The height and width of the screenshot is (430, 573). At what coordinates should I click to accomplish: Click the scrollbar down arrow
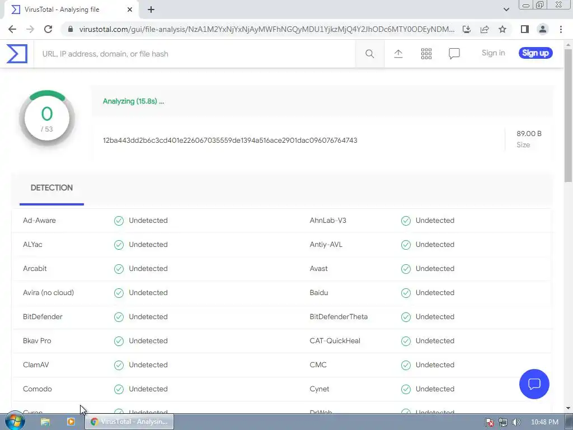(x=569, y=408)
